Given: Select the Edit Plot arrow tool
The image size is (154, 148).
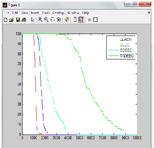Looking at the screenshot, I should (32, 20).
